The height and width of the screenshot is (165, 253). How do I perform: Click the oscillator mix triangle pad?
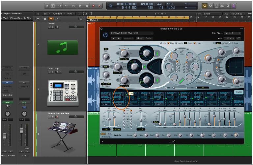(x=154, y=67)
